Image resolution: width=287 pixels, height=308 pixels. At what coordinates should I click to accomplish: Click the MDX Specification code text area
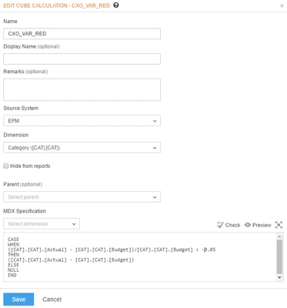pos(140,256)
